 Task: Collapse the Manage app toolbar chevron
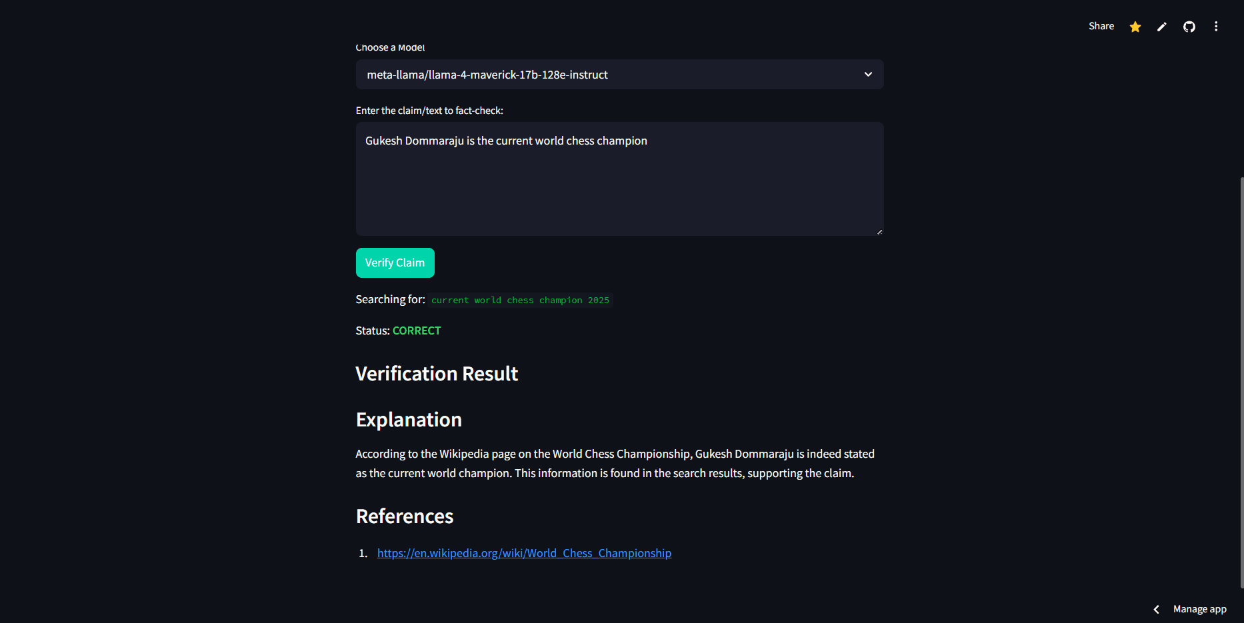(1157, 608)
